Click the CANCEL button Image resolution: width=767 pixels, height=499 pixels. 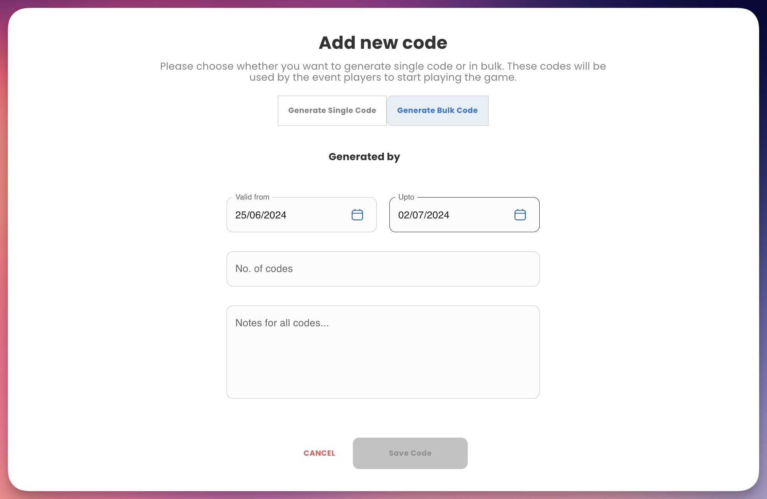coord(319,453)
